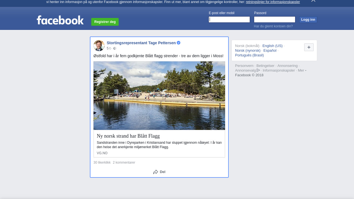This screenshot has height=199, width=354.
Task: Expand the Mer footer menu
Action: [302, 70]
